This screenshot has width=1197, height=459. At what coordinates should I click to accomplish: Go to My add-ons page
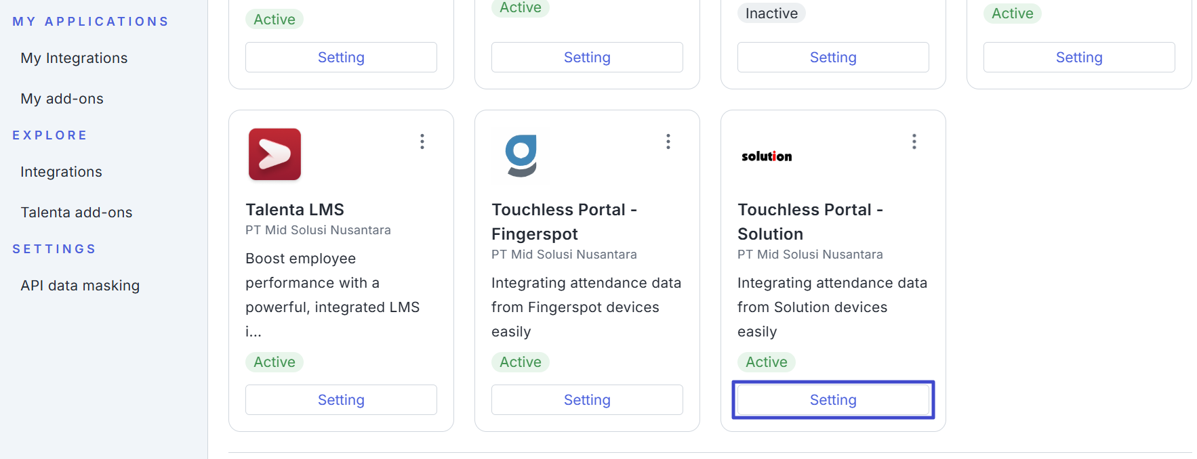coord(62,99)
